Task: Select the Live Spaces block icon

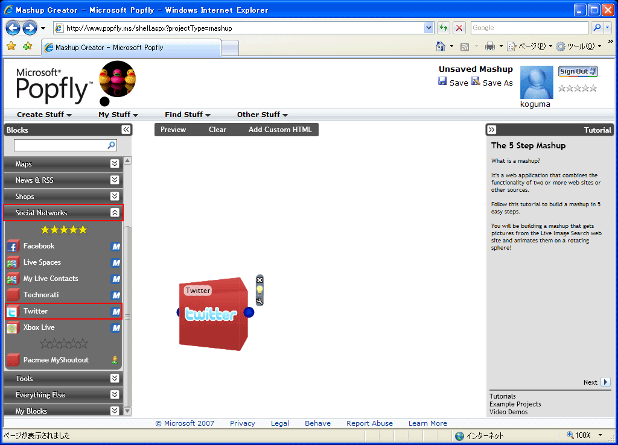Action: [x=13, y=262]
